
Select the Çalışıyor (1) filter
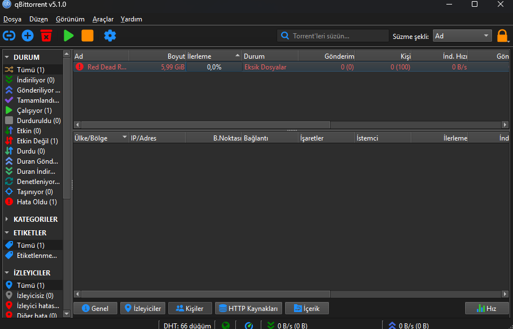[x=33, y=110]
